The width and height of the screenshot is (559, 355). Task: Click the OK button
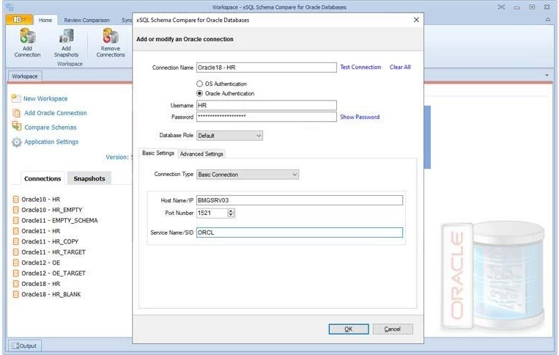coord(349,329)
